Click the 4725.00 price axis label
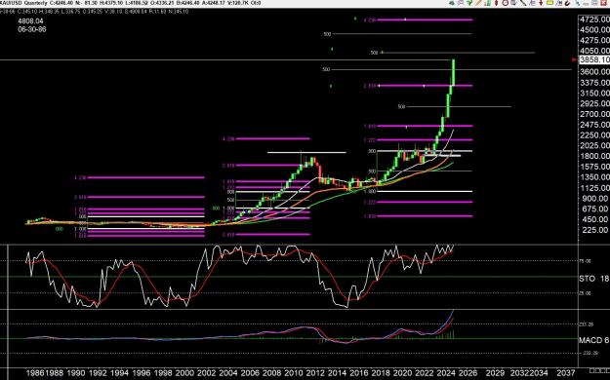 coord(594,19)
